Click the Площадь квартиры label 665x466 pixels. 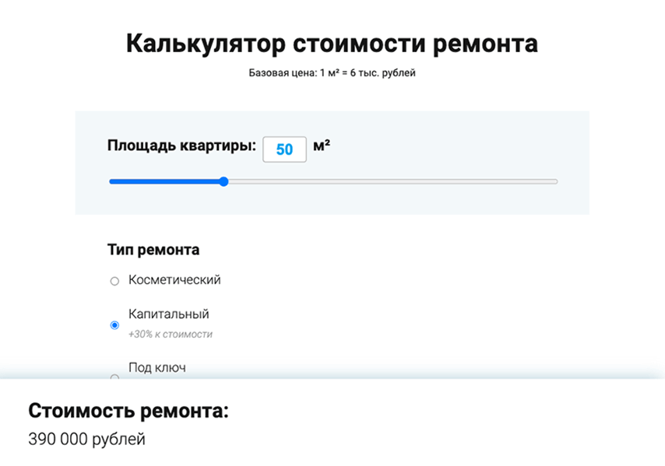click(x=182, y=145)
